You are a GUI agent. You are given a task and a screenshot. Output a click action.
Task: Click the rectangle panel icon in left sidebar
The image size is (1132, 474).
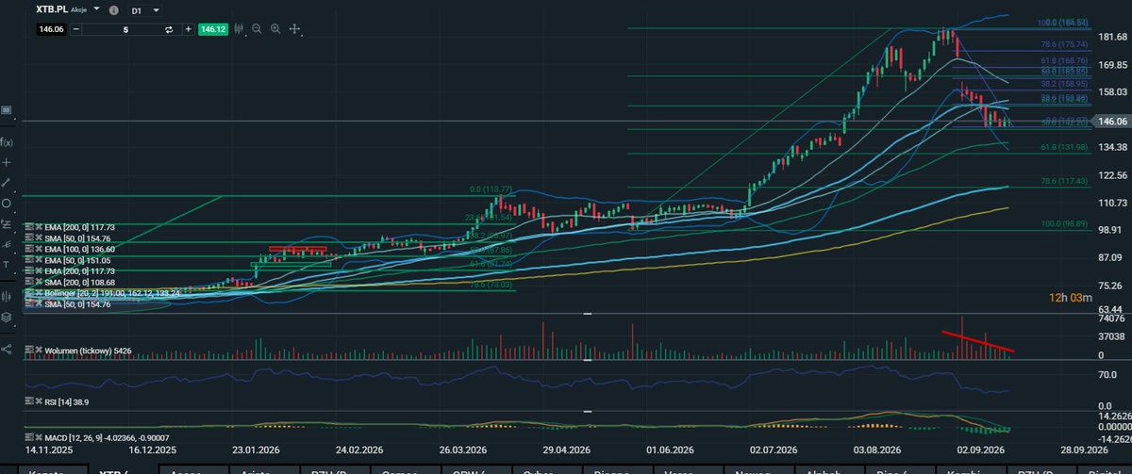click(7, 110)
